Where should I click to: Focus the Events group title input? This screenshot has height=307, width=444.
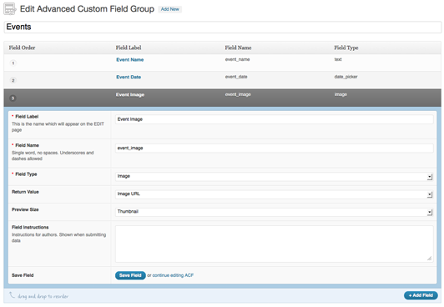(222, 28)
